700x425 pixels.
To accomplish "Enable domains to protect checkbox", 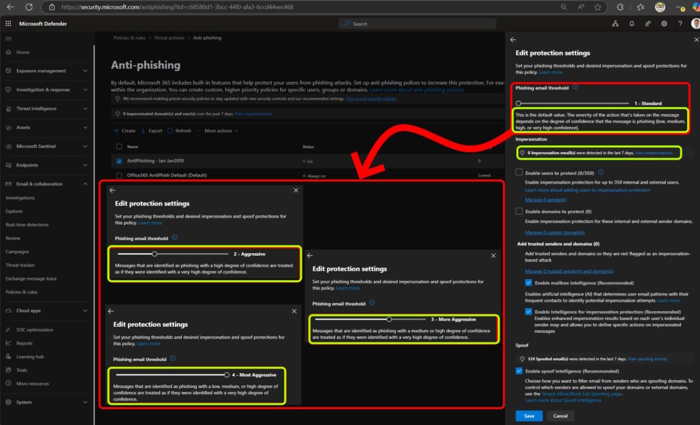I will click(520, 211).
